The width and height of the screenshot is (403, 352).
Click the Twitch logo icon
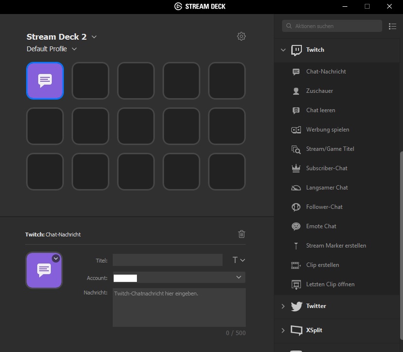click(297, 50)
